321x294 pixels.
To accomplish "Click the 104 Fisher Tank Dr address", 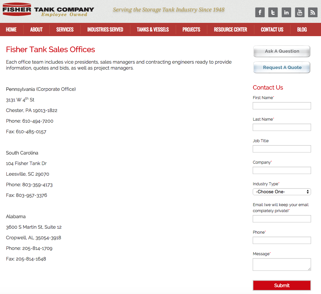I will [x=26, y=163].
